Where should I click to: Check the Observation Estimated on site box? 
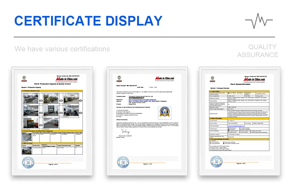pos(224,144)
